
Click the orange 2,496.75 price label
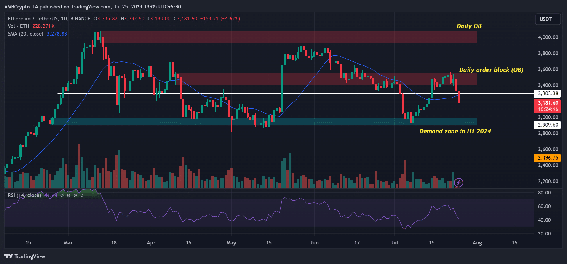coord(547,158)
